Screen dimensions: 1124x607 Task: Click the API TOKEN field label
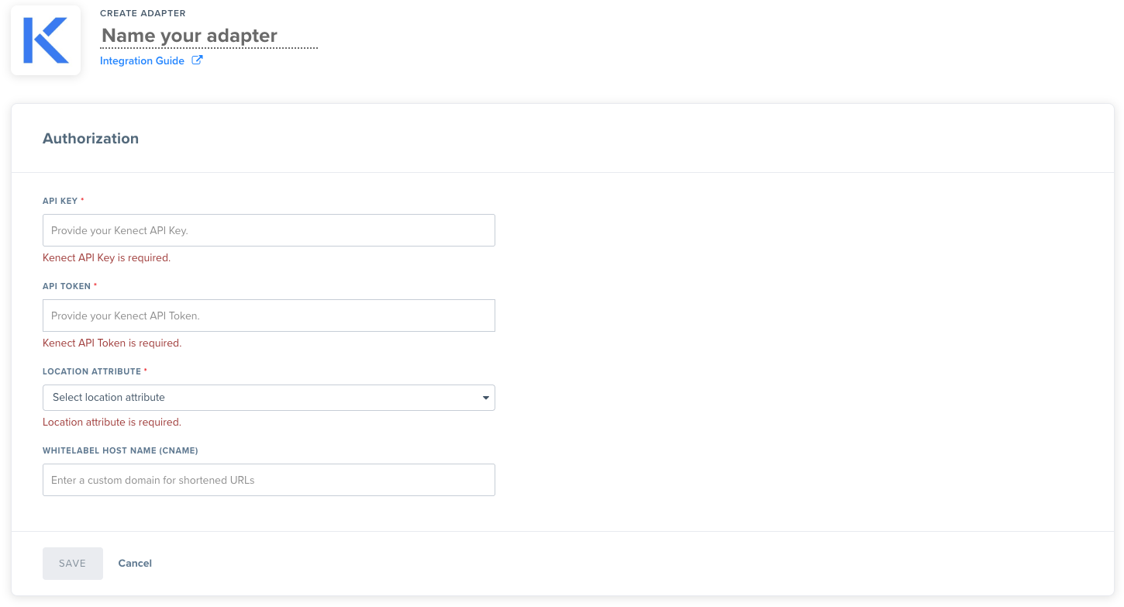pos(67,286)
